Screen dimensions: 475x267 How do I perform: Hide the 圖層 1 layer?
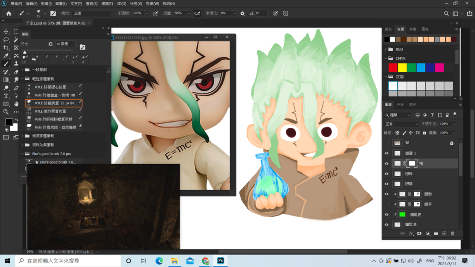click(x=386, y=153)
